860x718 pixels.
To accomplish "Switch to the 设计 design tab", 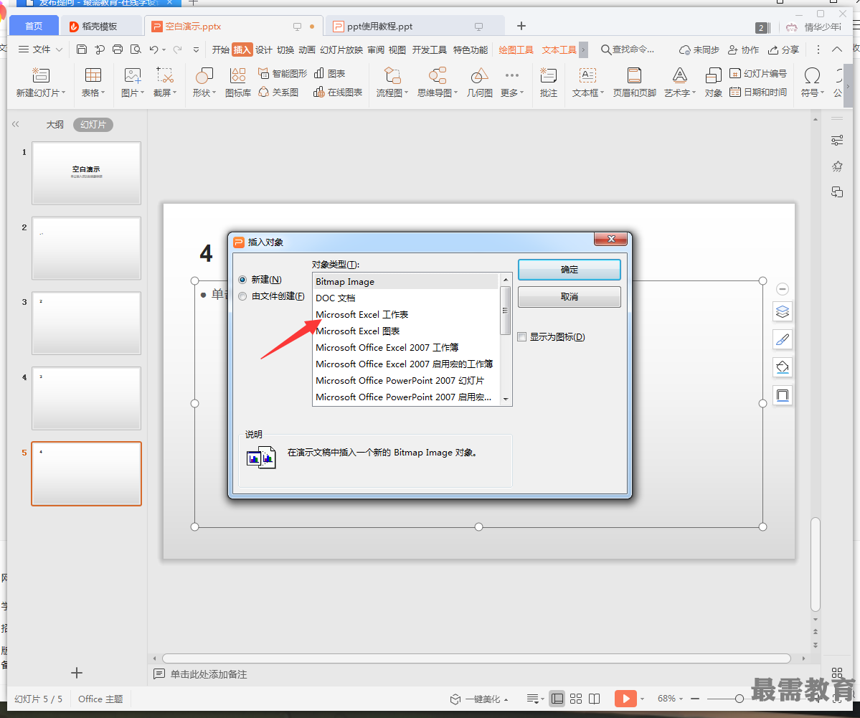I will 263,50.
